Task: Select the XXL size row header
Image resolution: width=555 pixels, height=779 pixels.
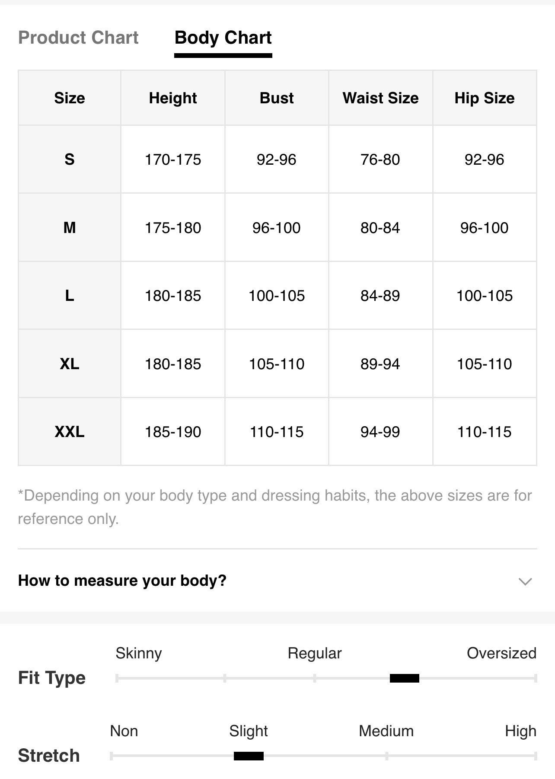Action: (x=69, y=431)
